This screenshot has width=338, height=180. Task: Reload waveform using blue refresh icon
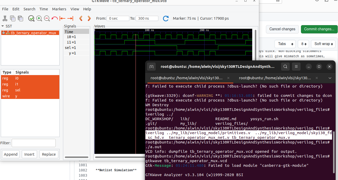pyautogui.click(x=166, y=18)
